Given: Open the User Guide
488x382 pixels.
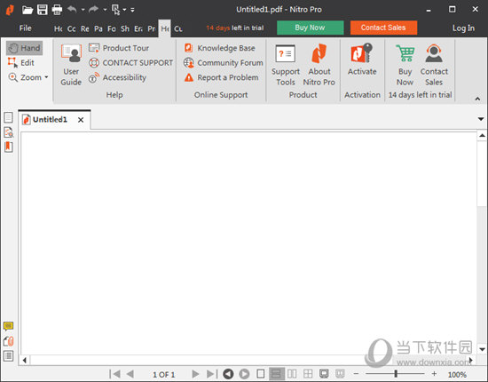Looking at the screenshot, I should 71,65.
